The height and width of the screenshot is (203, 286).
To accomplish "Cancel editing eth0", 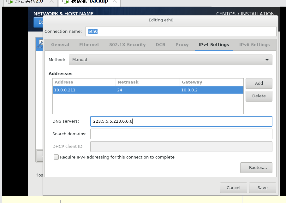I will pos(233,188).
